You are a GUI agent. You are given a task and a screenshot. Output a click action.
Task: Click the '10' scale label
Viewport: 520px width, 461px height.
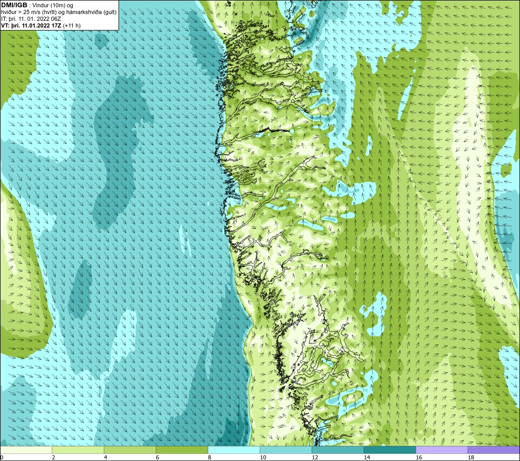[x=263, y=457]
